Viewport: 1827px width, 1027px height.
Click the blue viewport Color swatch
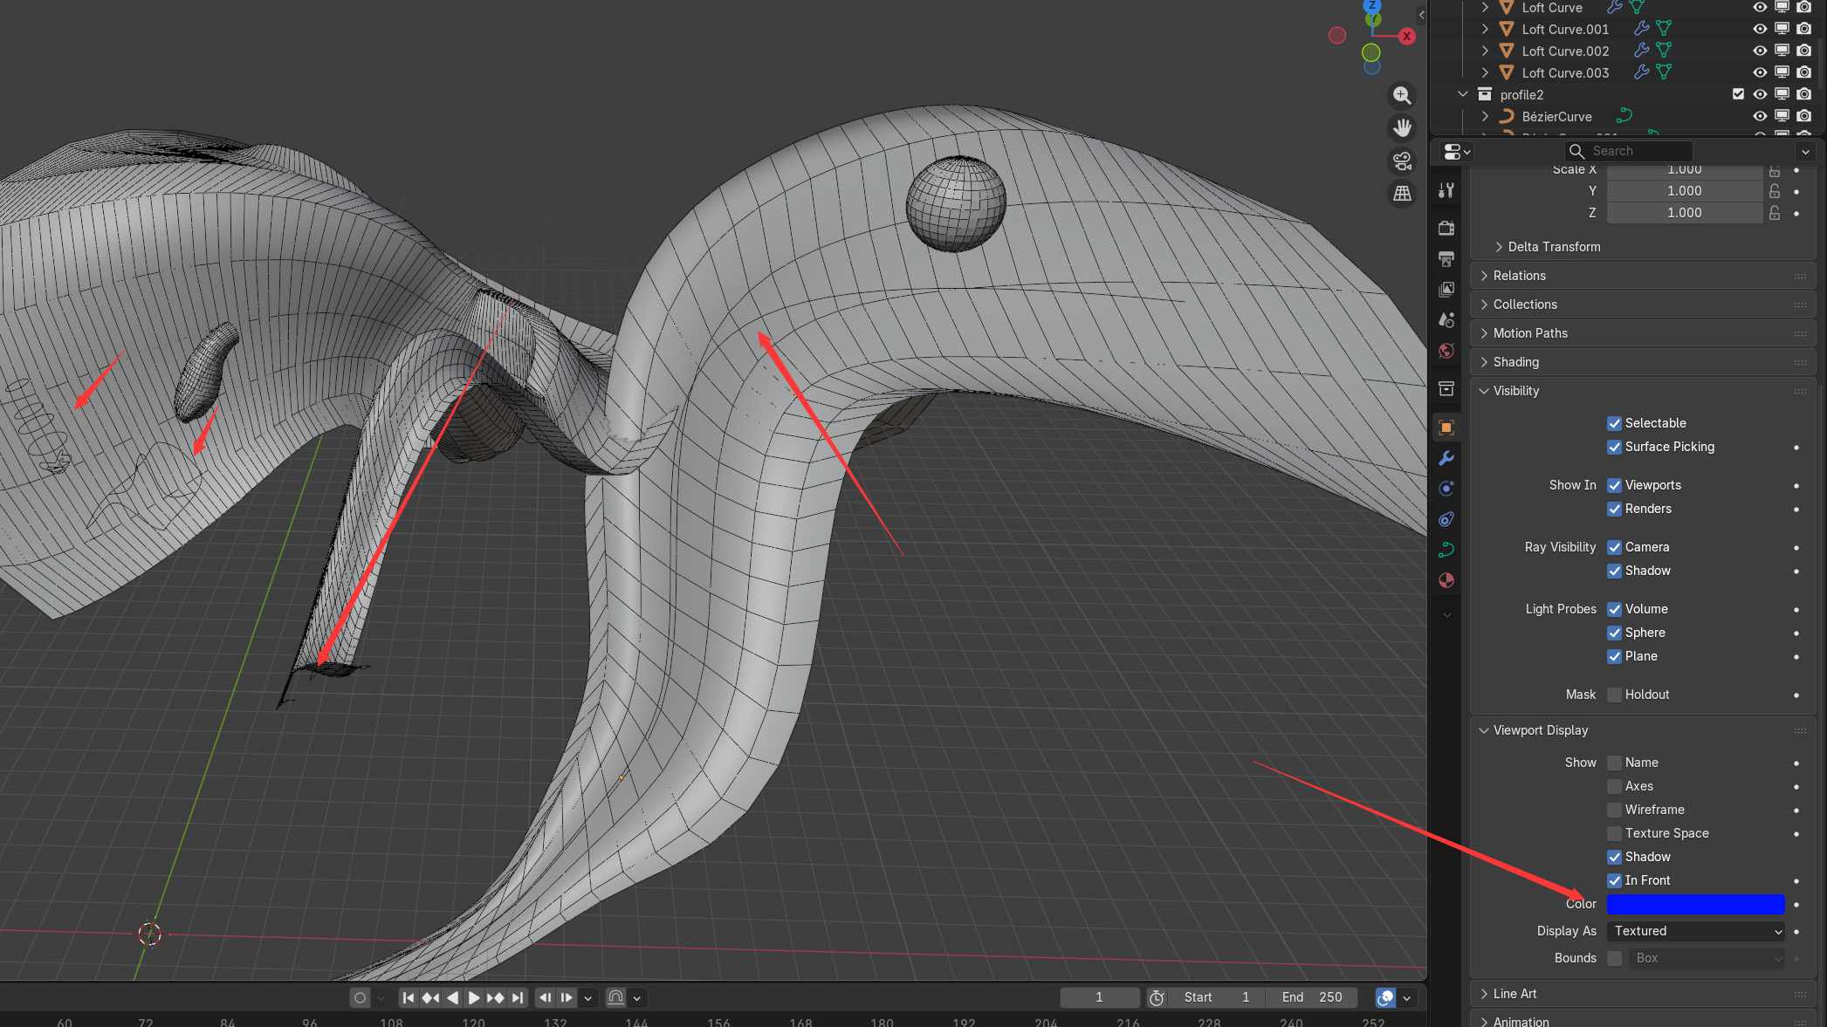pyautogui.click(x=1696, y=904)
